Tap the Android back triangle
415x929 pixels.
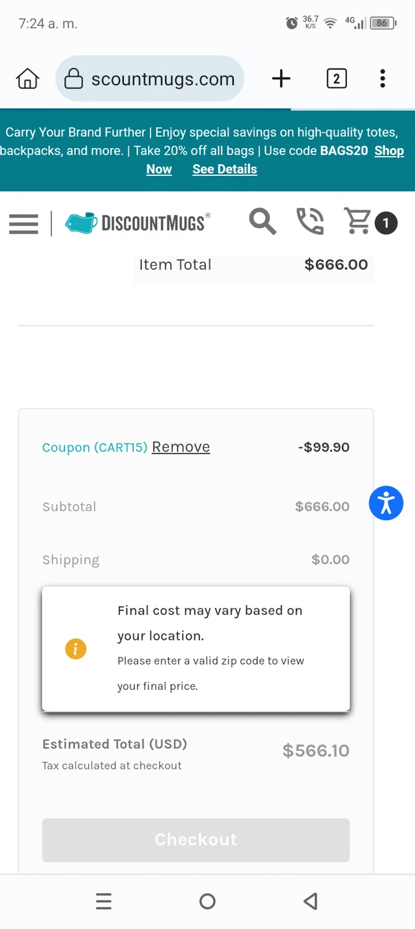click(x=311, y=901)
